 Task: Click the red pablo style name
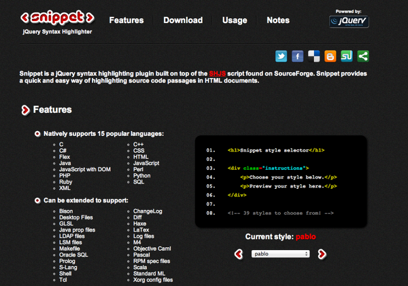pyautogui.click(x=306, y=236)
